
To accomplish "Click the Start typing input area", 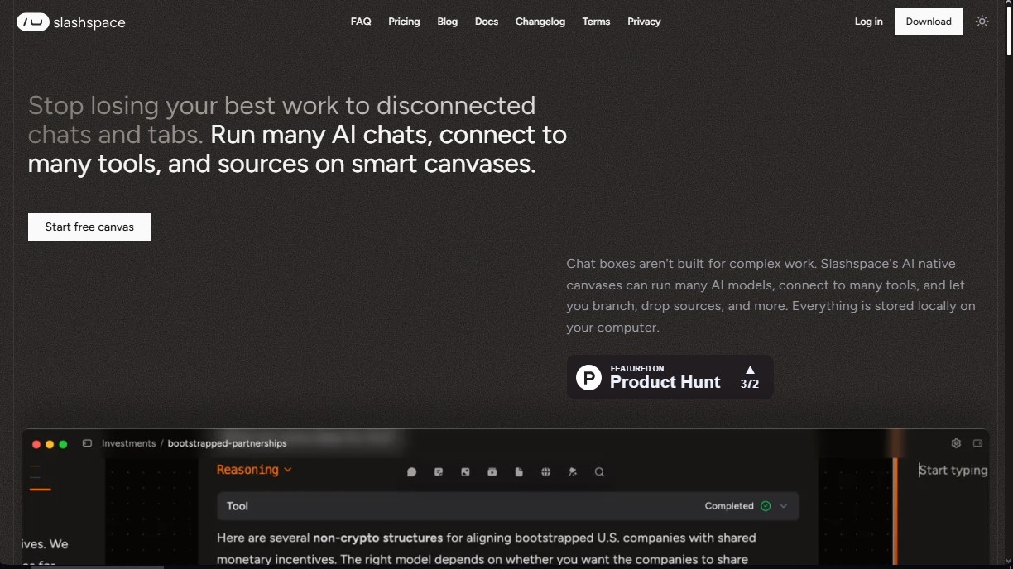I will pos(953,470).
